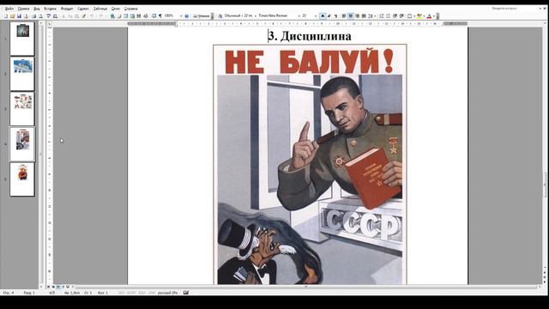This screenshot has width=549, height=309.
Task: Click the Open file folder icon
Action: [13, 15]
